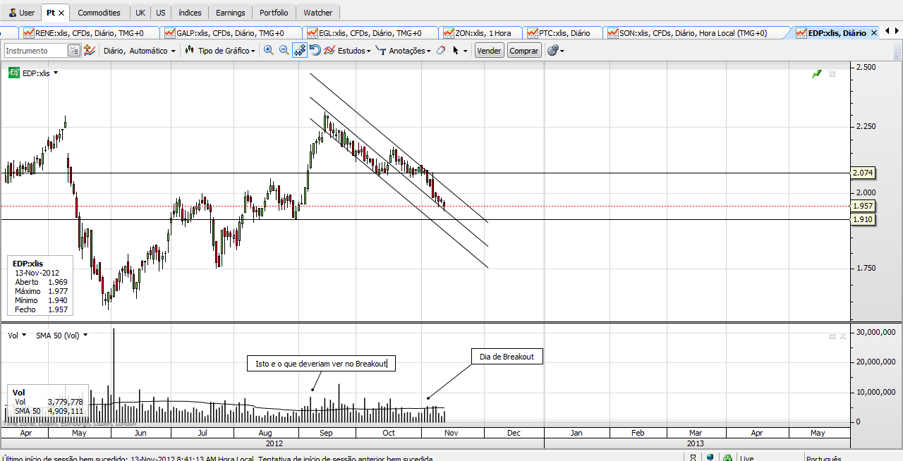Maximize the price chart pane
The image size is (903, 461).
point(832,73)
